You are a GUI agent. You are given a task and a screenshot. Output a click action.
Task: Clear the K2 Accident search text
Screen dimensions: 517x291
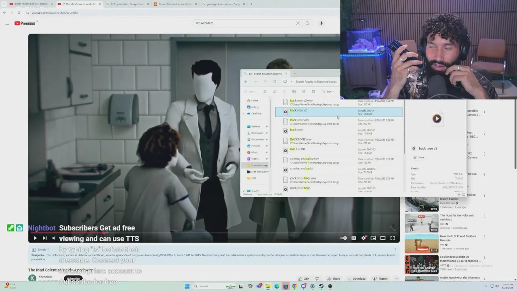tap(298, 23)
